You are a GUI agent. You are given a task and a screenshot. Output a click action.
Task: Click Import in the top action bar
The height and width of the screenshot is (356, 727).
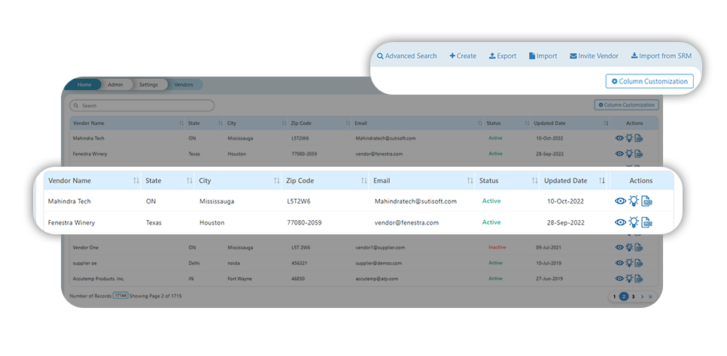[x=543, y=56]
